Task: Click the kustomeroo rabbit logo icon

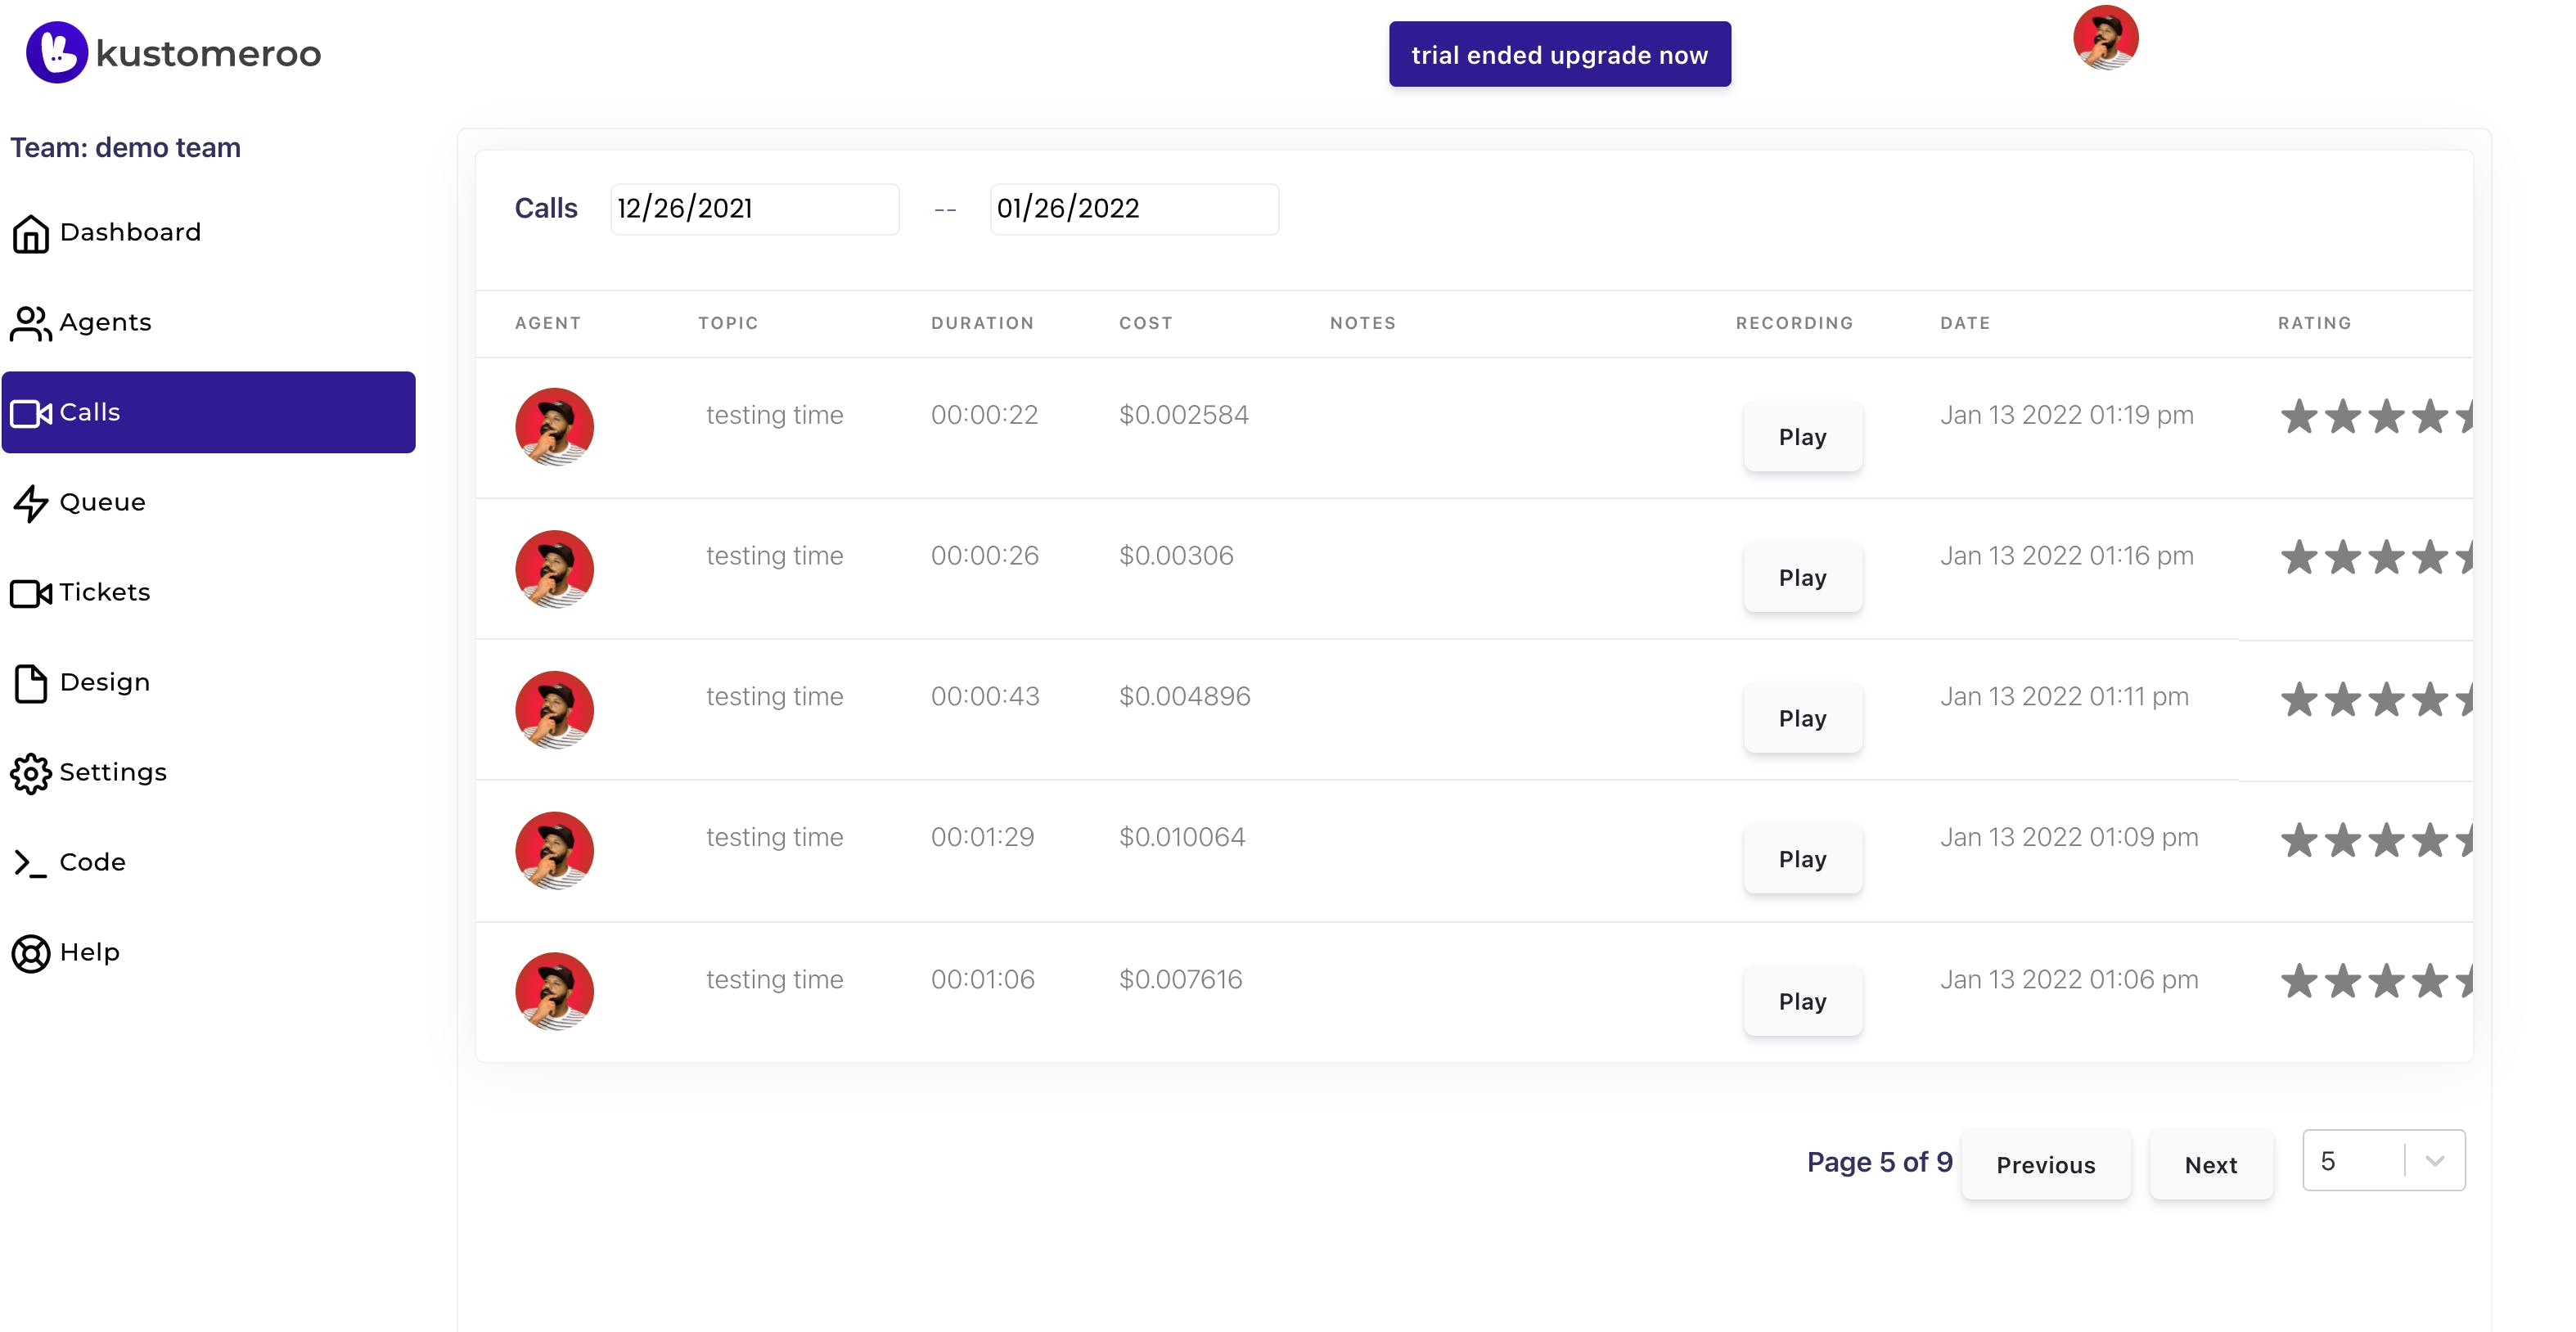Action: pyautogui.click(x=57, y=52)
